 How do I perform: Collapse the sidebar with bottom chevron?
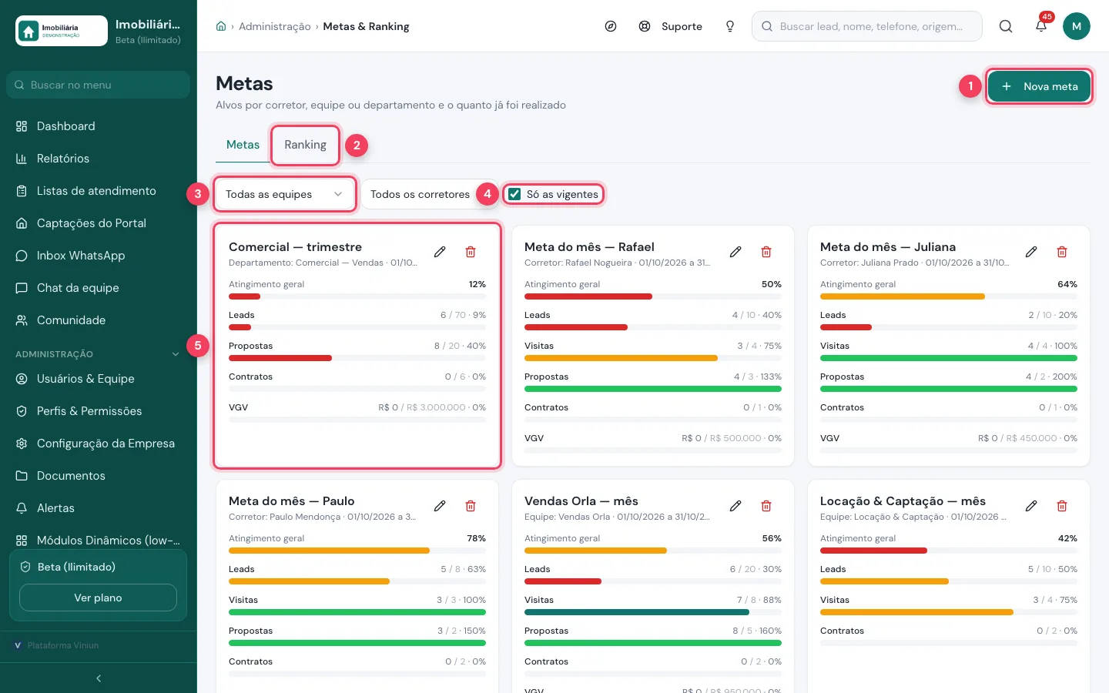tap(99, 678)
